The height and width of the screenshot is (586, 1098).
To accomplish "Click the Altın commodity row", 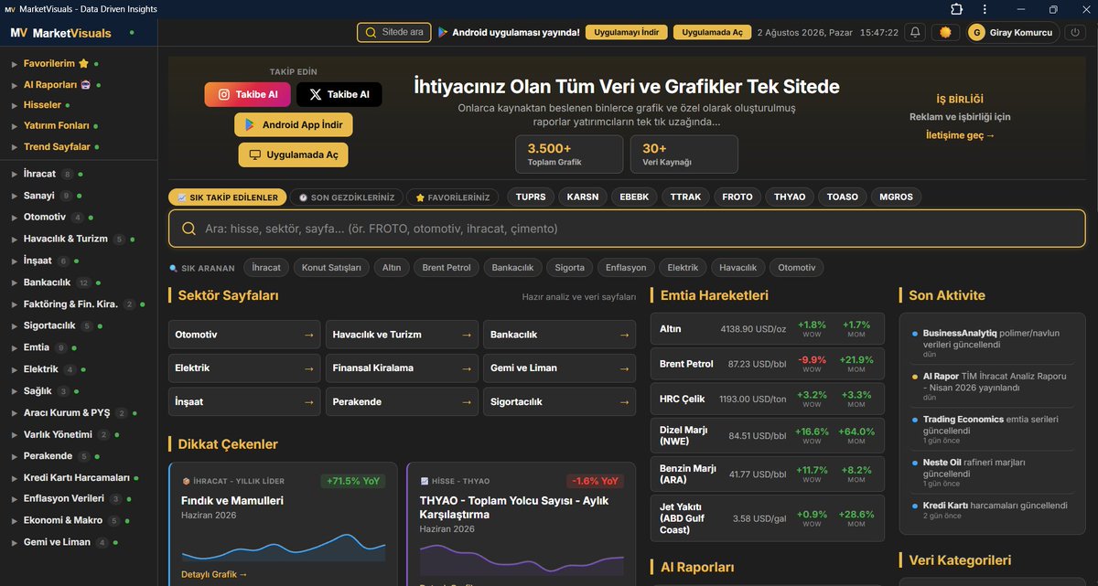I will [767, 328].
